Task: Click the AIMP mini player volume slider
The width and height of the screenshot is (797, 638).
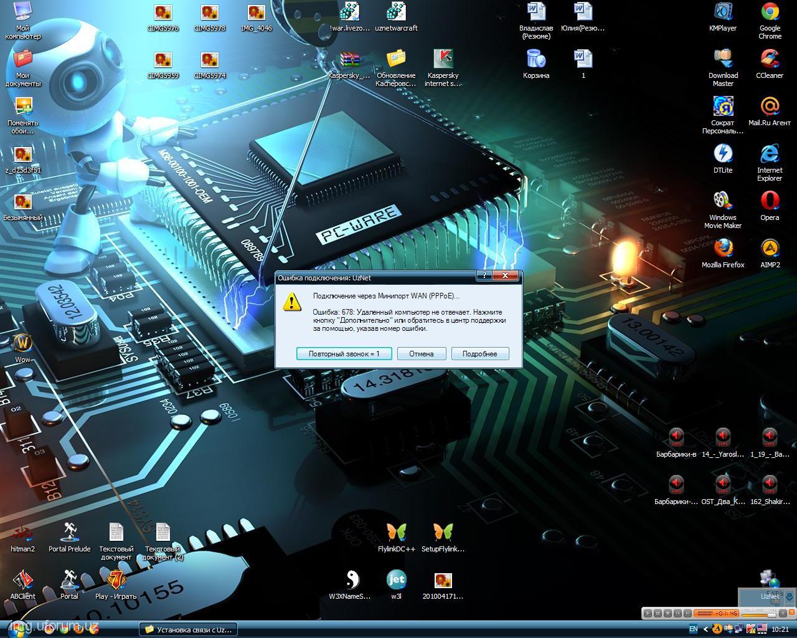Action: [758, 616]
